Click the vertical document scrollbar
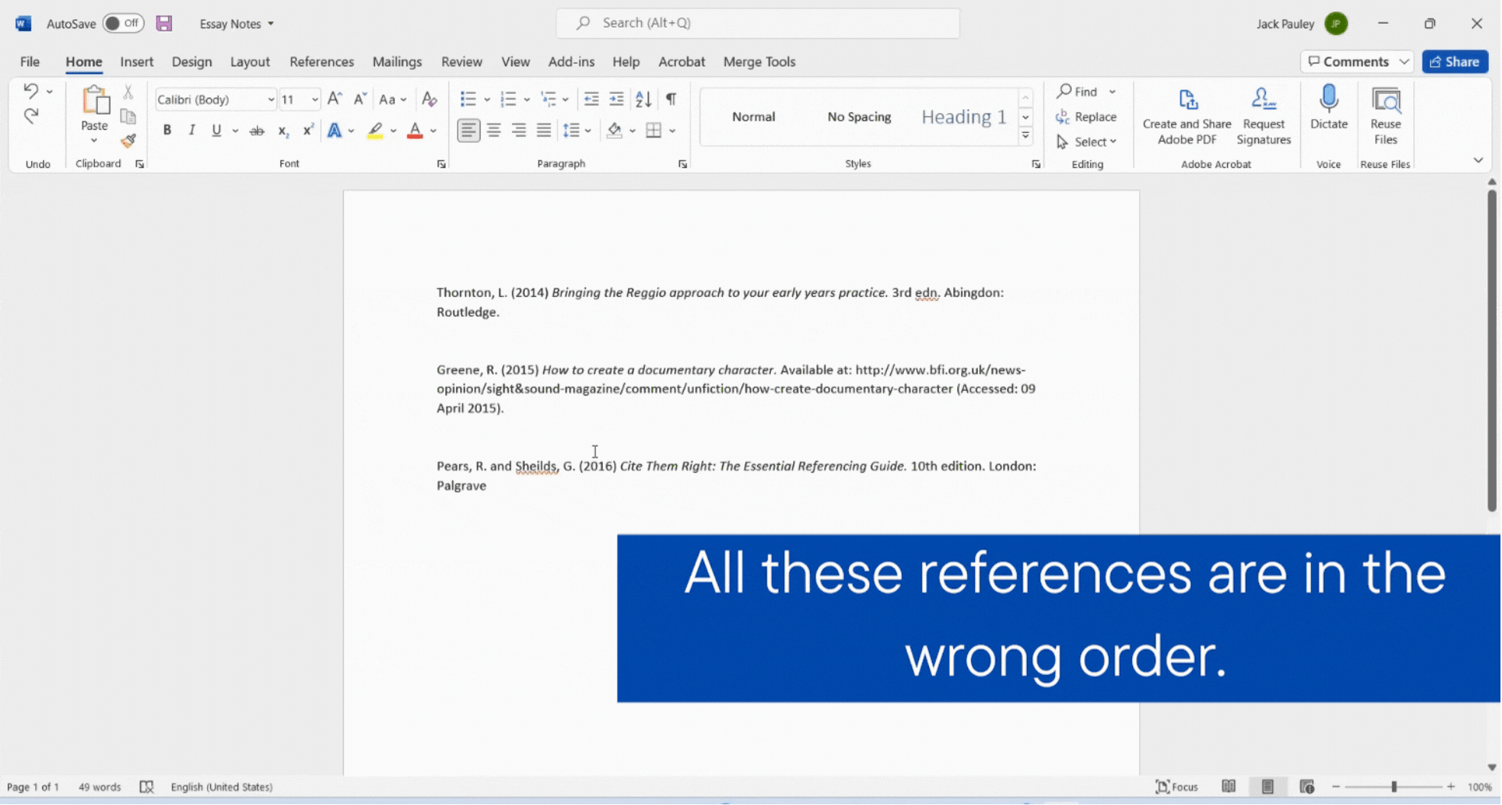The image size is (1502, 805). click(x=1491, y=351)
